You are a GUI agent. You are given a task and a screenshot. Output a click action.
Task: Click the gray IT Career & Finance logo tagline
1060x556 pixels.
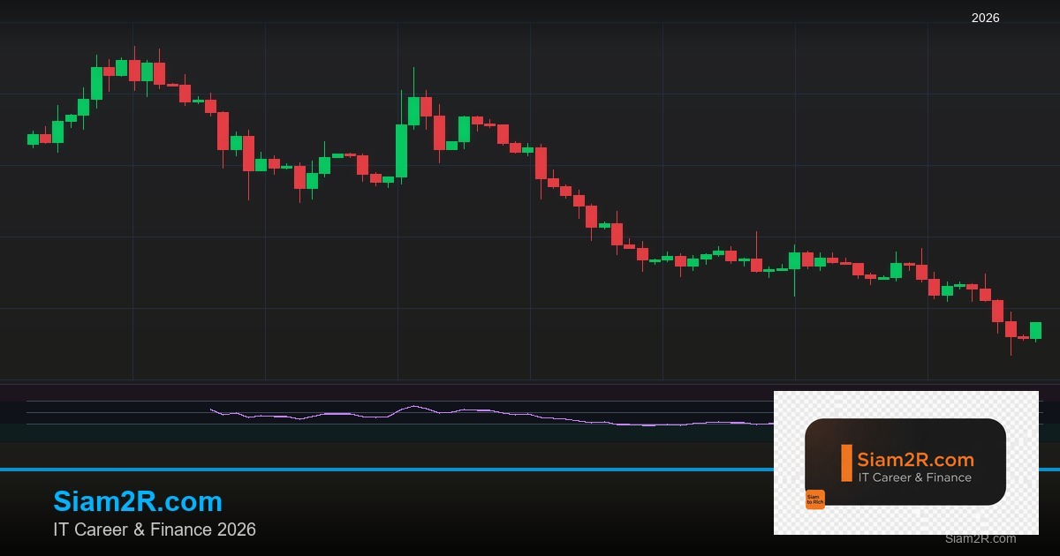[915, 477]
